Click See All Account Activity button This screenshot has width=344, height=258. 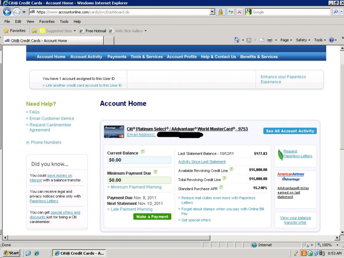point(290,131)
